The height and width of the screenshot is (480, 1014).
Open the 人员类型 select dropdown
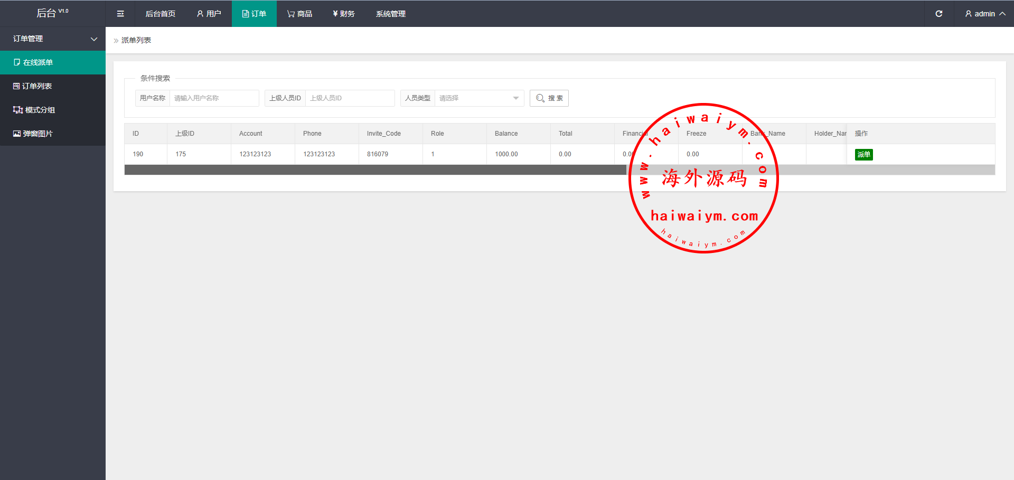point(478,98)
